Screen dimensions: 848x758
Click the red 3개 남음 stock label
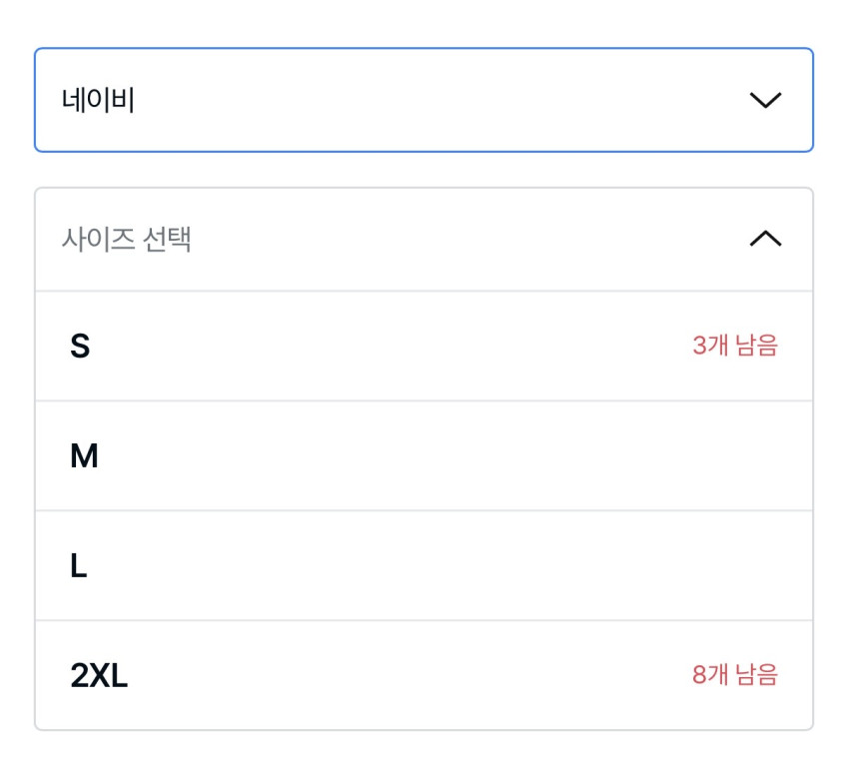coord(734,347)
